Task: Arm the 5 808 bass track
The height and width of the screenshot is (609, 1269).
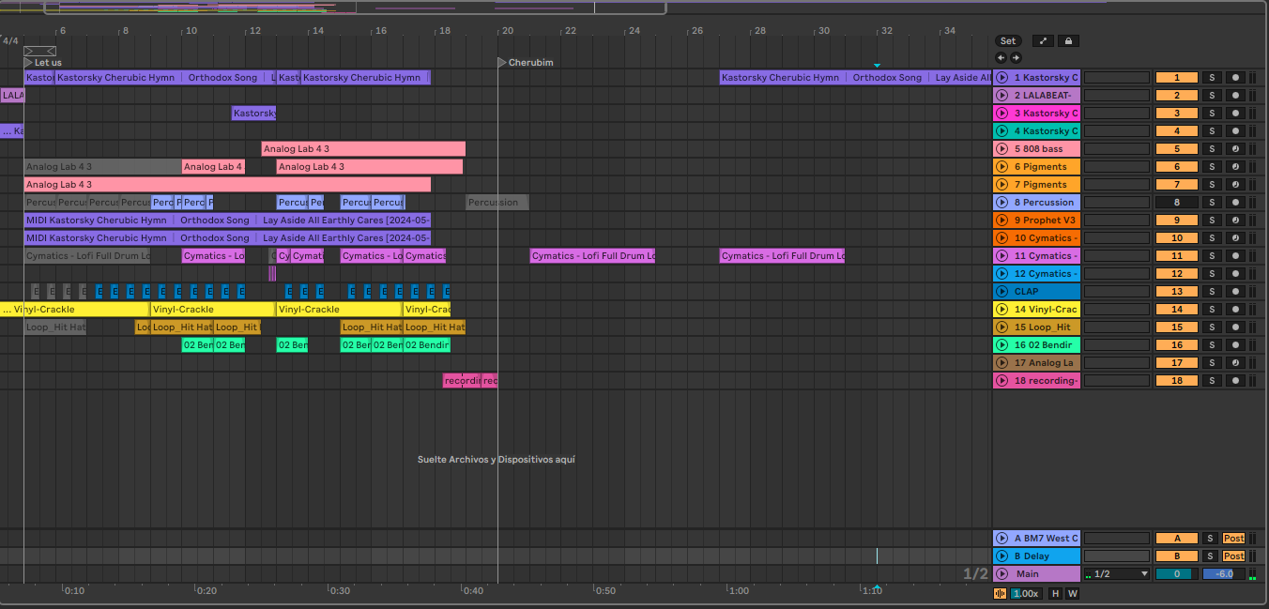Action: pos(1235,149)
